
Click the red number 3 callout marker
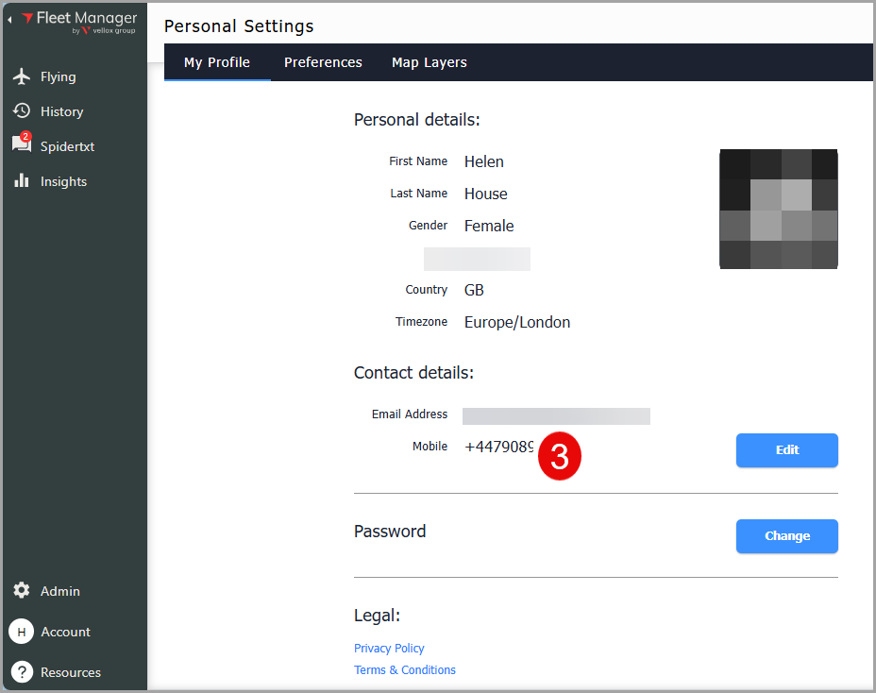coord(560,457)
